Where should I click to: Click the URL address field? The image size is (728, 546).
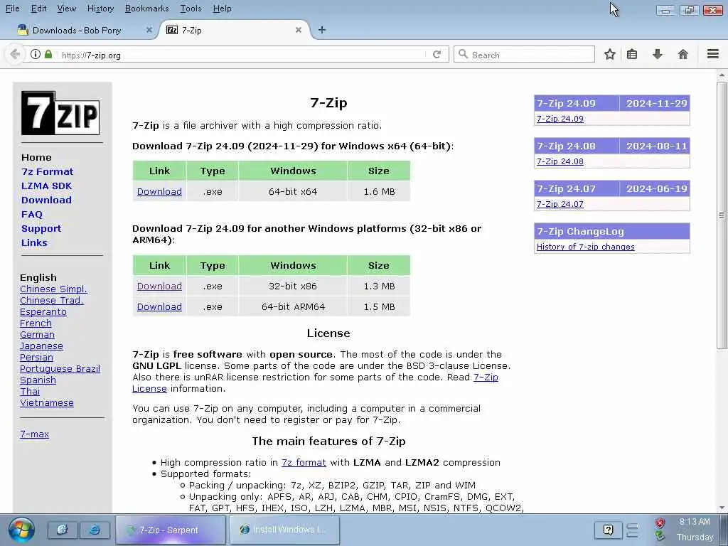click(242, 55)
